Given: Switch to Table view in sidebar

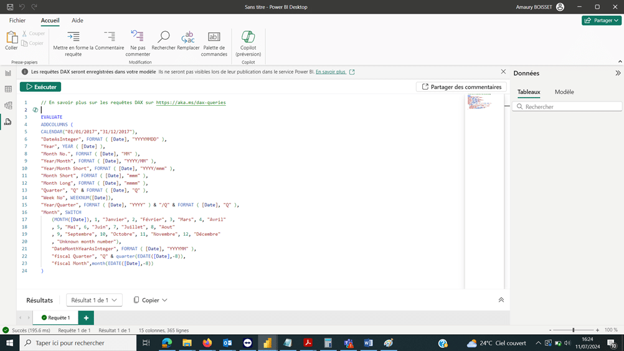Looking at the screenshot, I should pos(8,89).
